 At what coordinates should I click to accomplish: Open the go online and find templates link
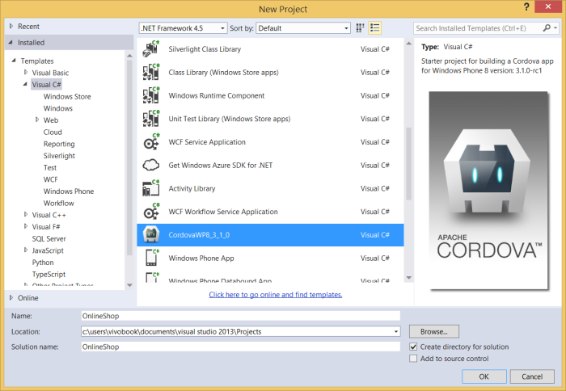pos(276,295)
